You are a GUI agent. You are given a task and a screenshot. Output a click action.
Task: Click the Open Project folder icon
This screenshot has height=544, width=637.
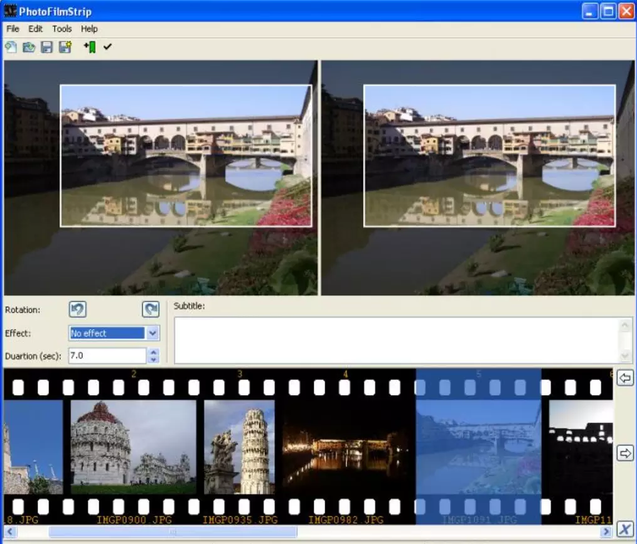click(x=29, y=47)
